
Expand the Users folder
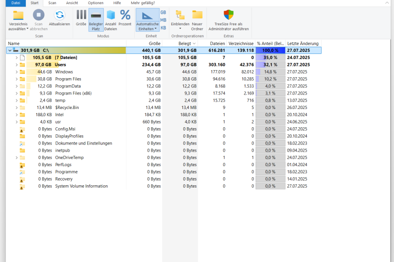click(x=16, y=65)
